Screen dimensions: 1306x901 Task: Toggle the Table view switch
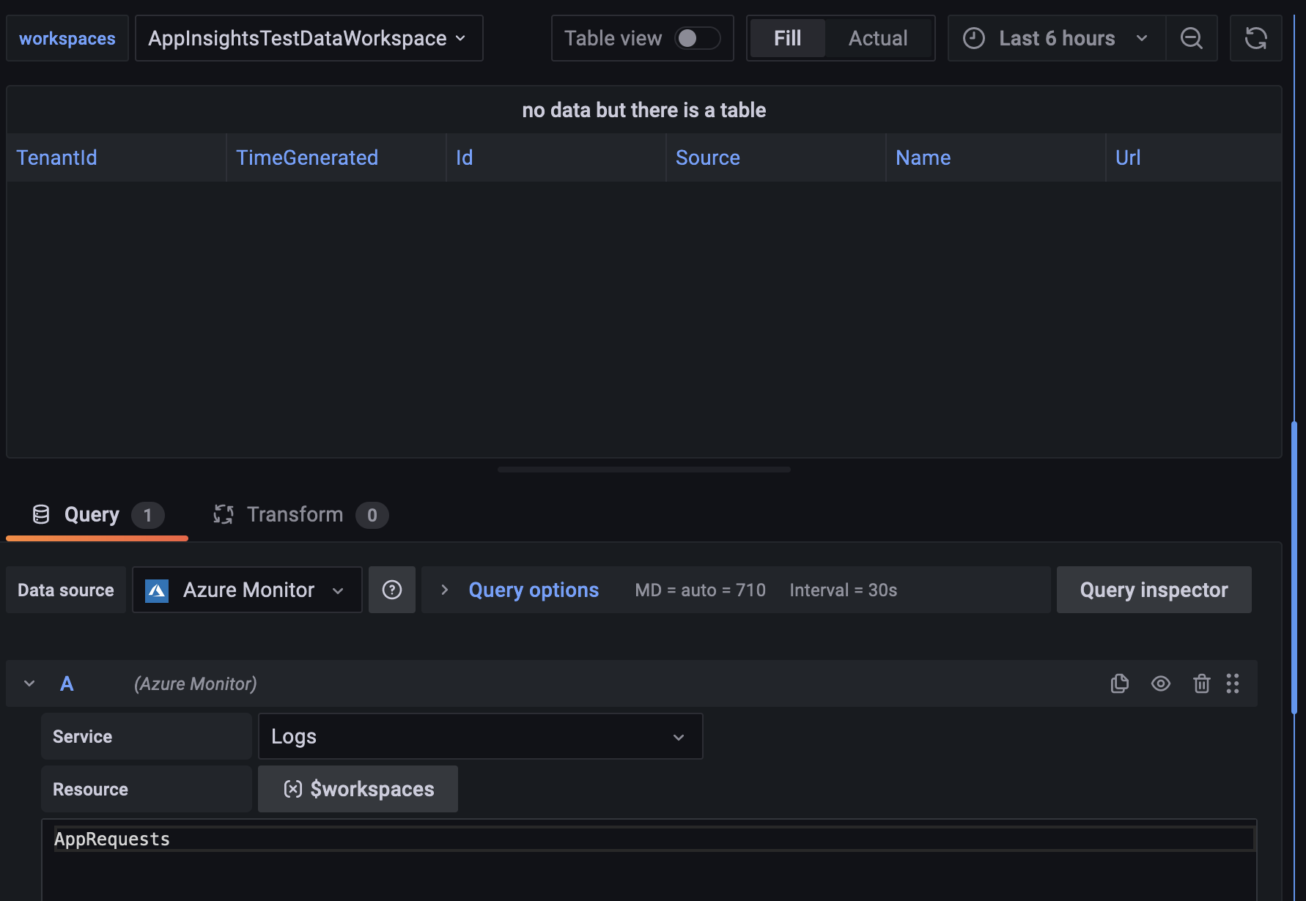697,38
